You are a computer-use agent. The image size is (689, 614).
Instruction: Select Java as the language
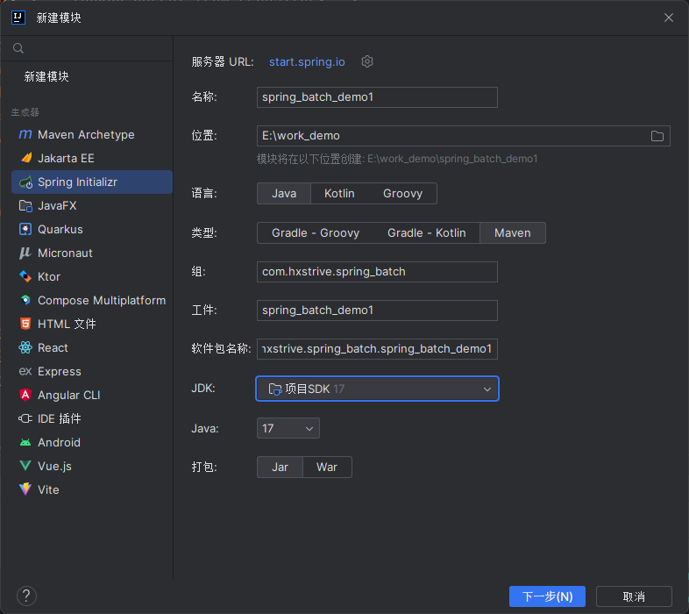(284, 194)
